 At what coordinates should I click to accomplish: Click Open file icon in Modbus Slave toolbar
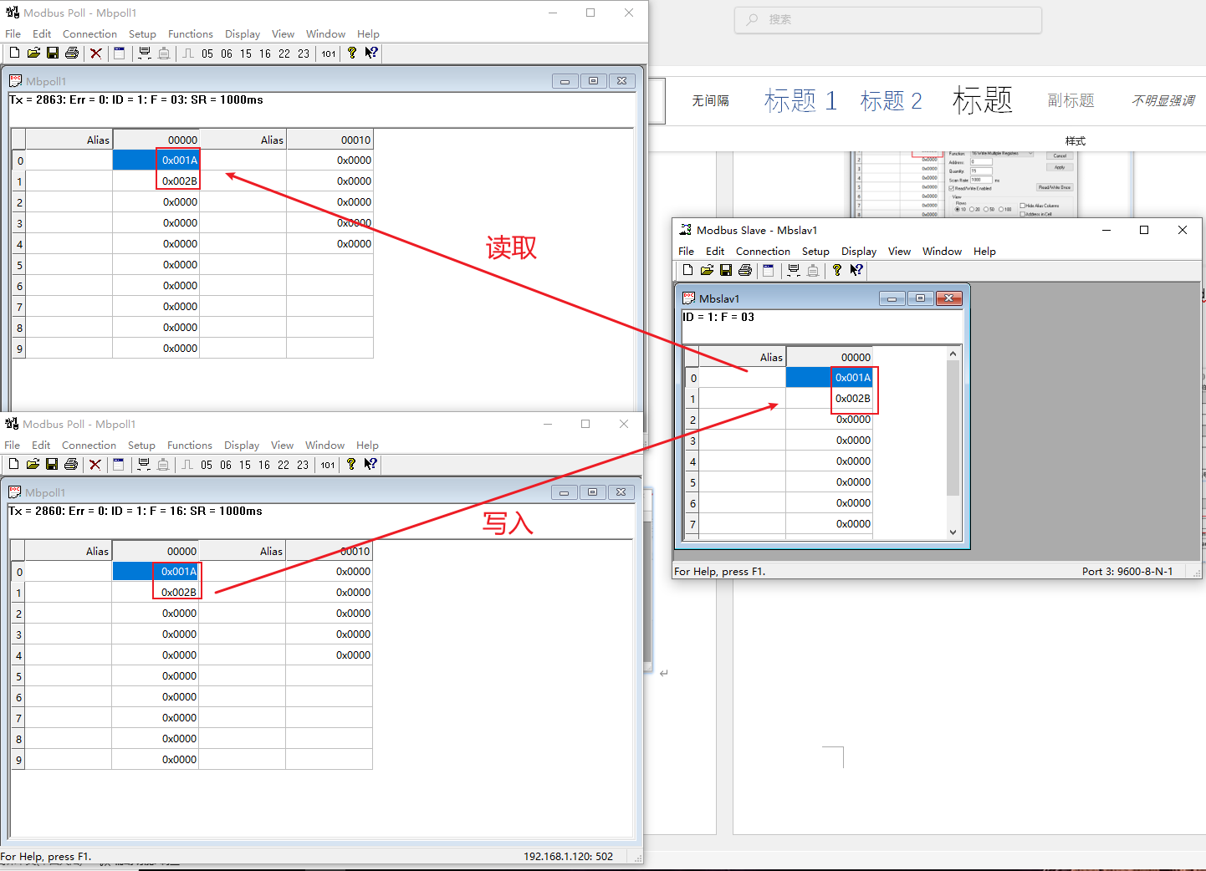tap(707, 270)
